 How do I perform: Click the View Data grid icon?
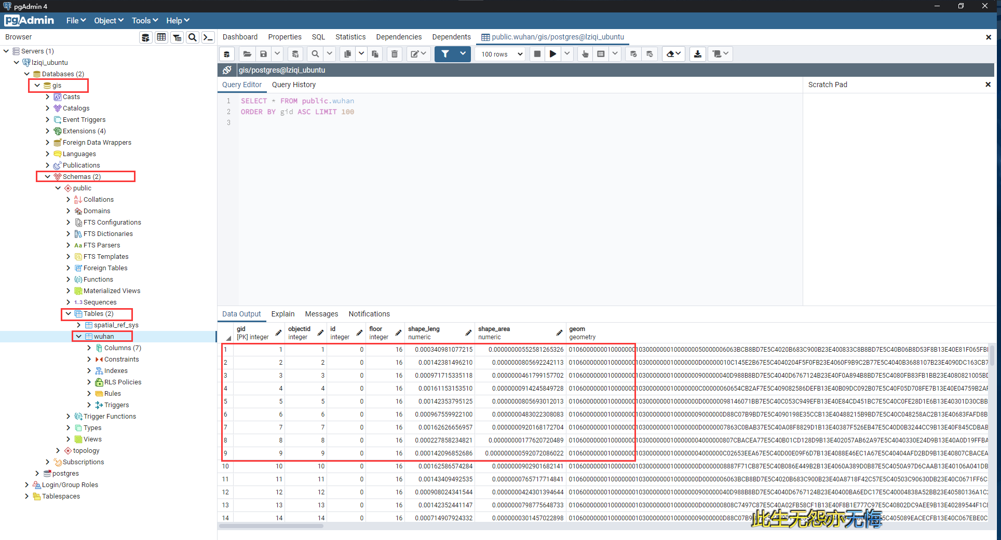pyautogui.click(x=161, y=37)
